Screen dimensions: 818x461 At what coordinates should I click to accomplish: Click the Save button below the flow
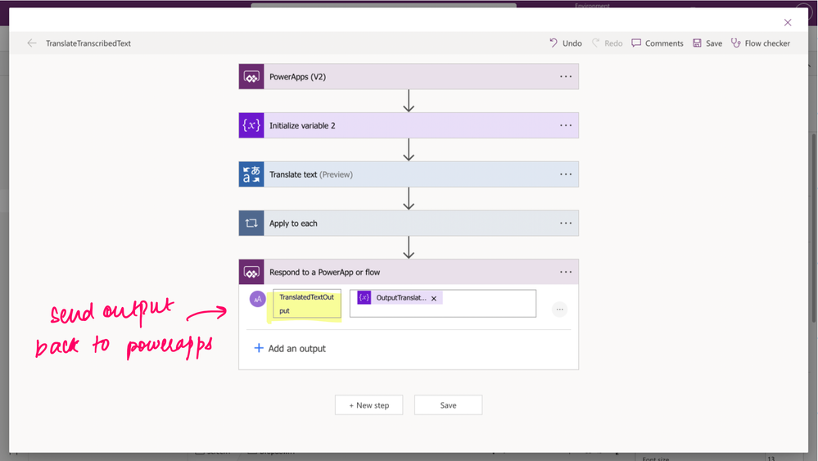click(448, 405)
